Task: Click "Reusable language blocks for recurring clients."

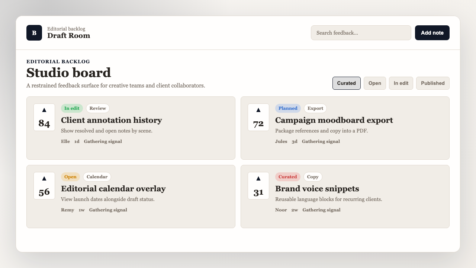Action: click(x=329, y=200)
